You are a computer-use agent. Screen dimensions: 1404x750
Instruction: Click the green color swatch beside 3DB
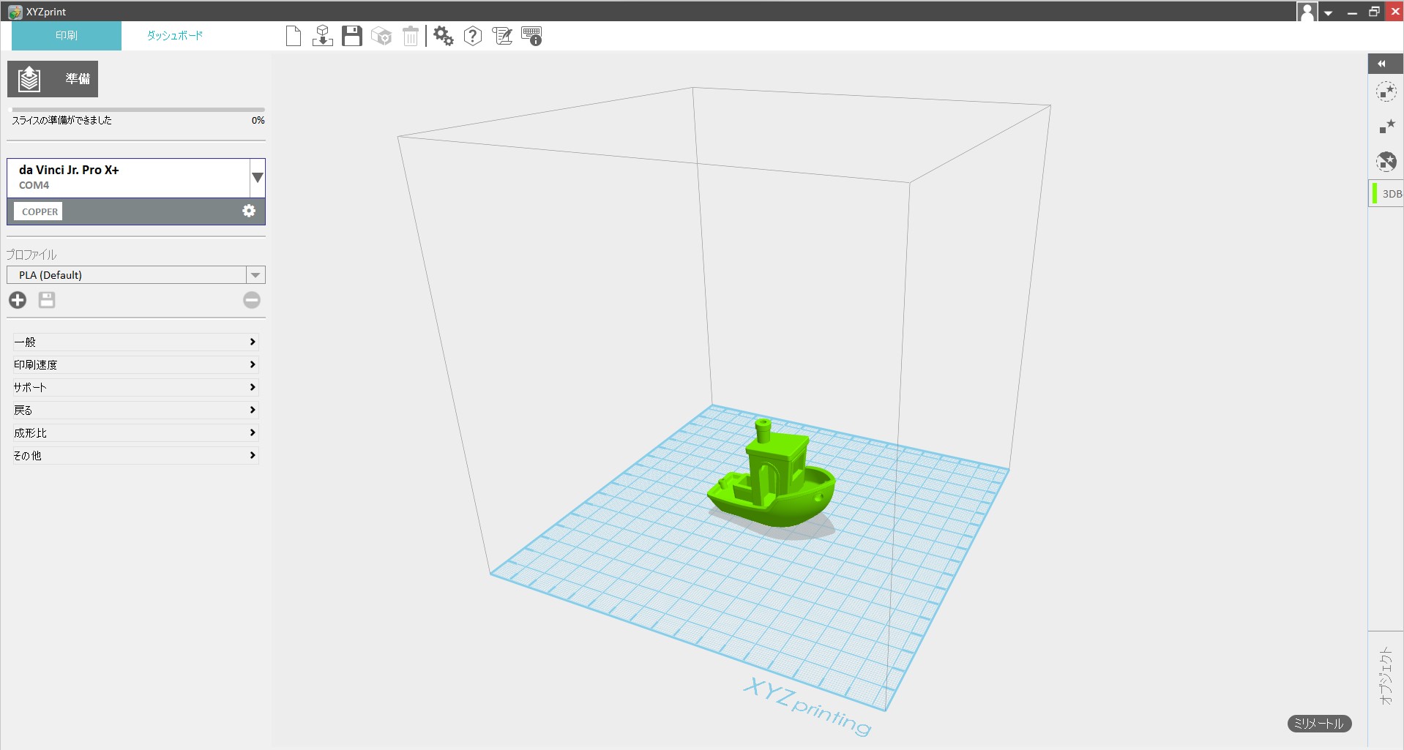[1375, 193]
